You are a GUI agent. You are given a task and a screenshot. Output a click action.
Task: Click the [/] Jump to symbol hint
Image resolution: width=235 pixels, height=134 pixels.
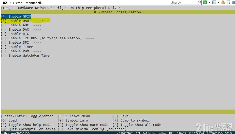coord(131,120)
